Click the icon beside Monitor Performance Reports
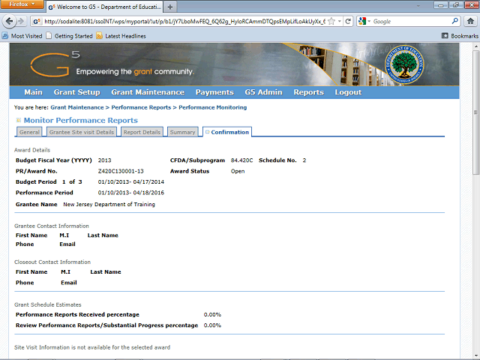Image resolution: width=480 pixels, height=360 pixels. click(18, 120)
